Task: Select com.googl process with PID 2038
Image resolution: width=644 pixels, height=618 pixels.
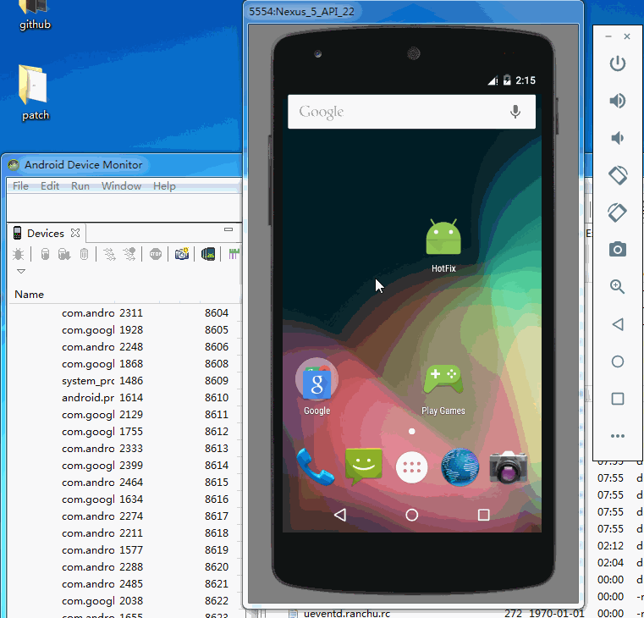Action: coord(125,601)
